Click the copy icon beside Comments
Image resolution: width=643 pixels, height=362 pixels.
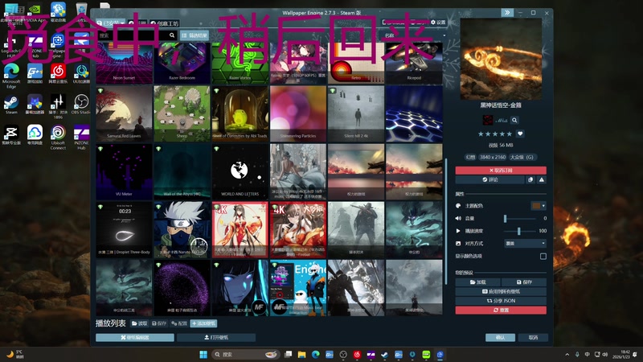coord(530,179)
